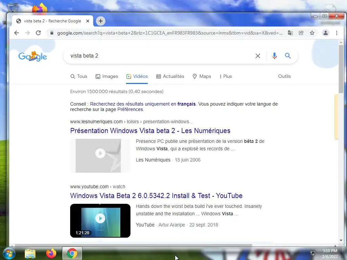Click the Chrome taskbar button
The width and height of the screenshot is (347, 260).
pos(72,253)
